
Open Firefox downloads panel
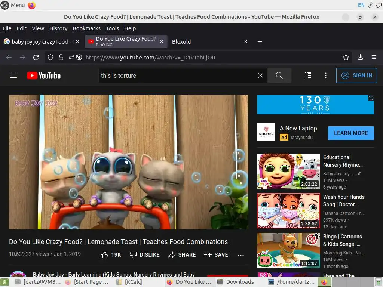pos(360,57)
